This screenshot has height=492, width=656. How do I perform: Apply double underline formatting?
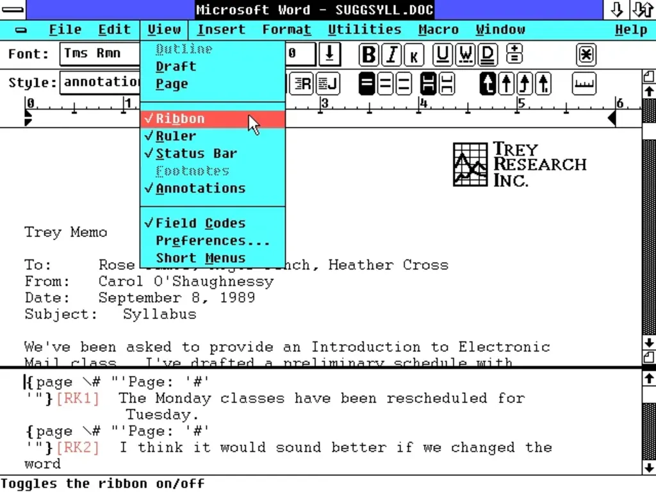pos(488,55)
